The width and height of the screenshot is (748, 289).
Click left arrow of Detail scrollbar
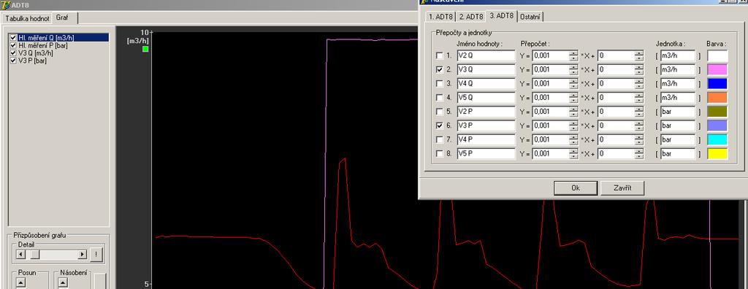point(20,254)
